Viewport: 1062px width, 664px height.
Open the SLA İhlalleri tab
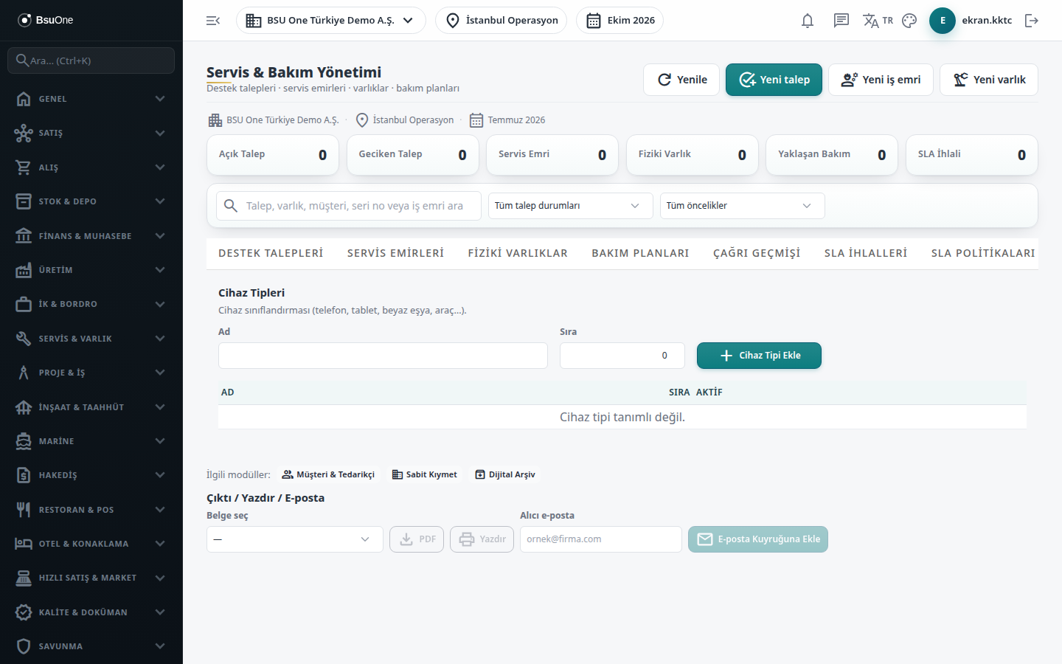866,253
